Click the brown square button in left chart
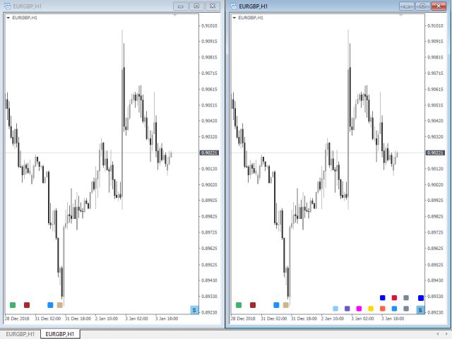This screenshot has width=452, height=339. click(27, 305)
